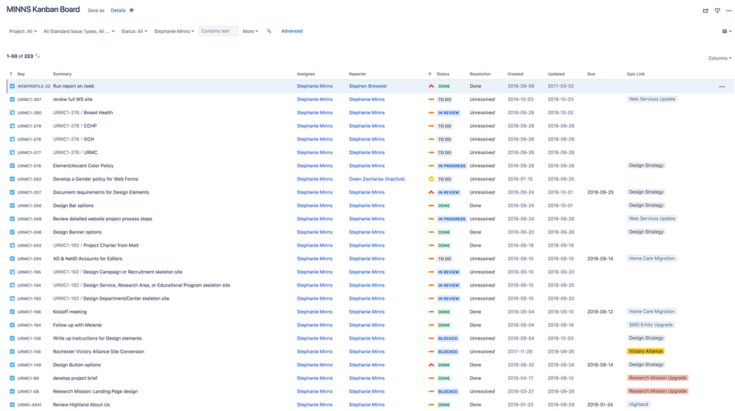
Task: Click issue type icon for URMC1-205
Action: click(x=13, y=259)
